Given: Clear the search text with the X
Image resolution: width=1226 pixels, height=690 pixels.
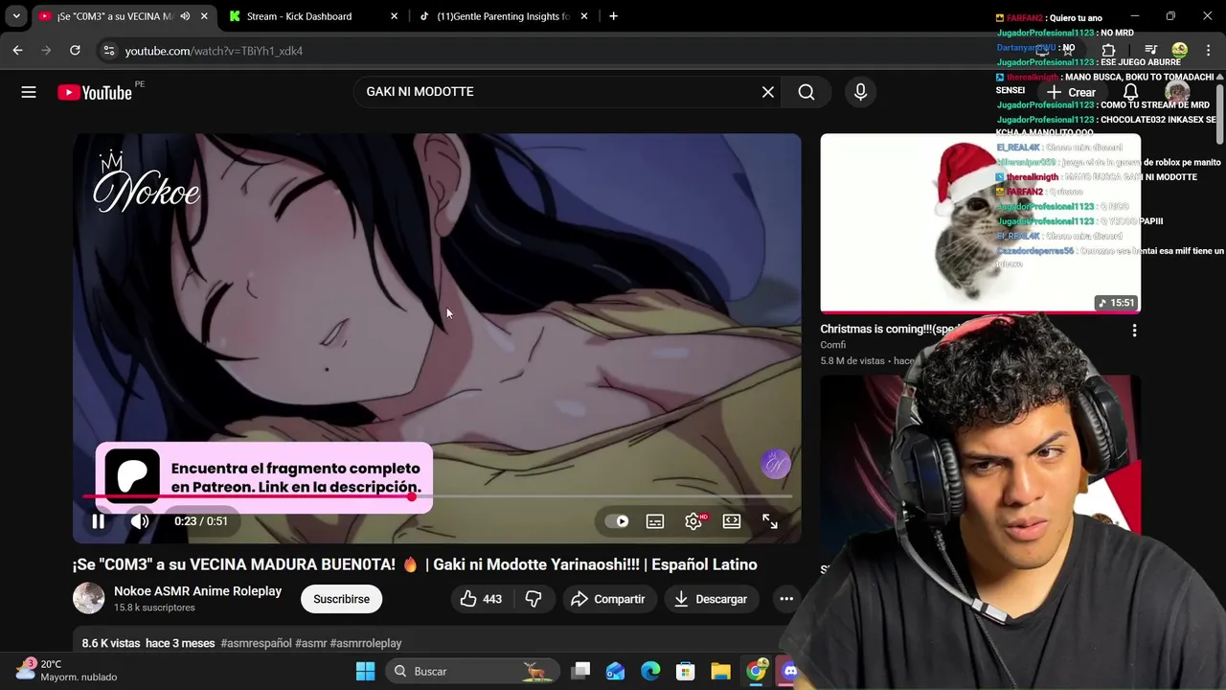Looking at the screenshot, I should (x=767, y=92).
